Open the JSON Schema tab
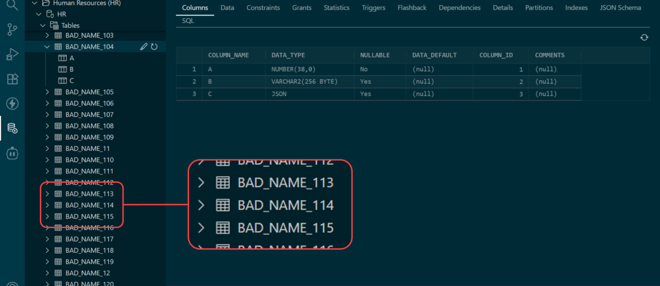 [620, 8]
